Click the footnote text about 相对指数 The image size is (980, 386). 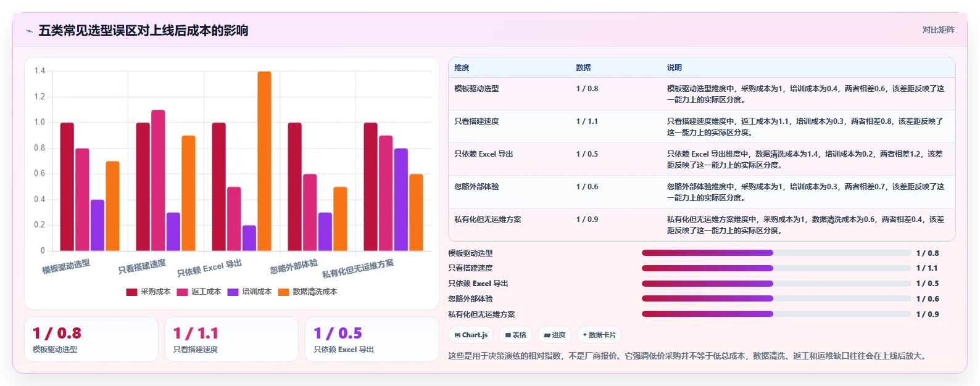tap(689, 356)
